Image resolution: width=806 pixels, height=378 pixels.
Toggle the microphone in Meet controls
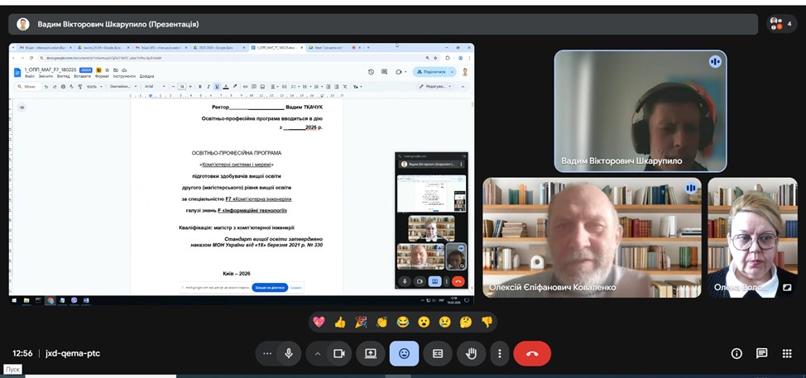[289, 353]
